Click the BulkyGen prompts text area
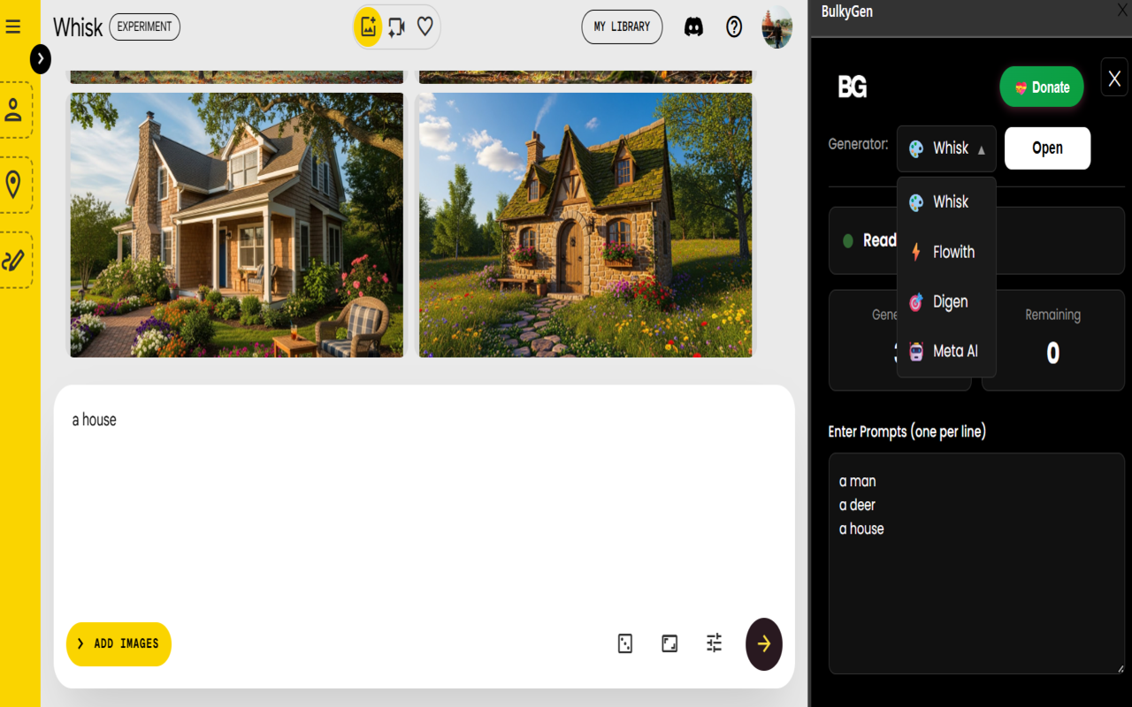The height and width of the screenshot is (707, 1132). 976,564
